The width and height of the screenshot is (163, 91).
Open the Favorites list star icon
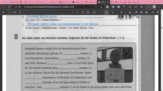[136, 7]
